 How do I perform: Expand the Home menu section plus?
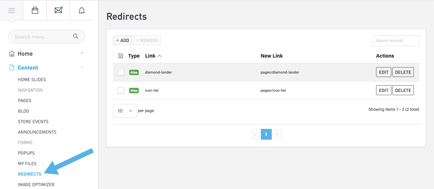click(x=82, y=53)
